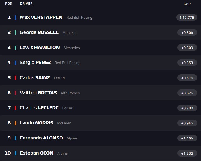Select Carlos Sainz in the standings
This screenshot has width=201, height=161.
pos(35,78)
